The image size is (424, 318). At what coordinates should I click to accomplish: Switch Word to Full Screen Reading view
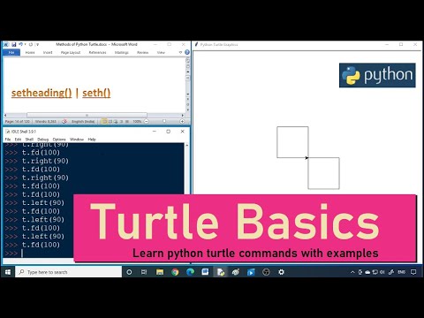110,121
